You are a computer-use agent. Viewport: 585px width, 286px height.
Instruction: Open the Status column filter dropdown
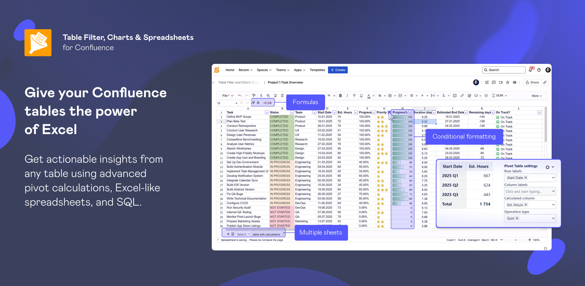[x=292, y=112]
